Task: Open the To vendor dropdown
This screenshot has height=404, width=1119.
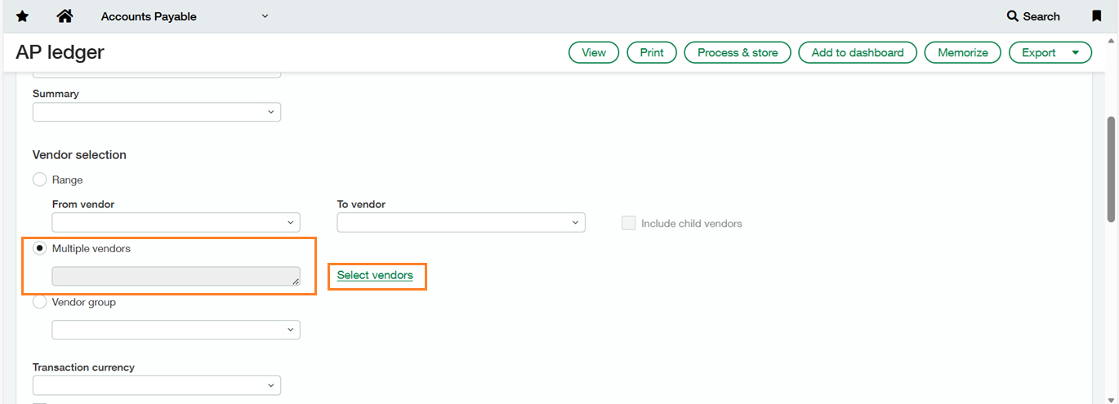Action: tap(461, 222)
